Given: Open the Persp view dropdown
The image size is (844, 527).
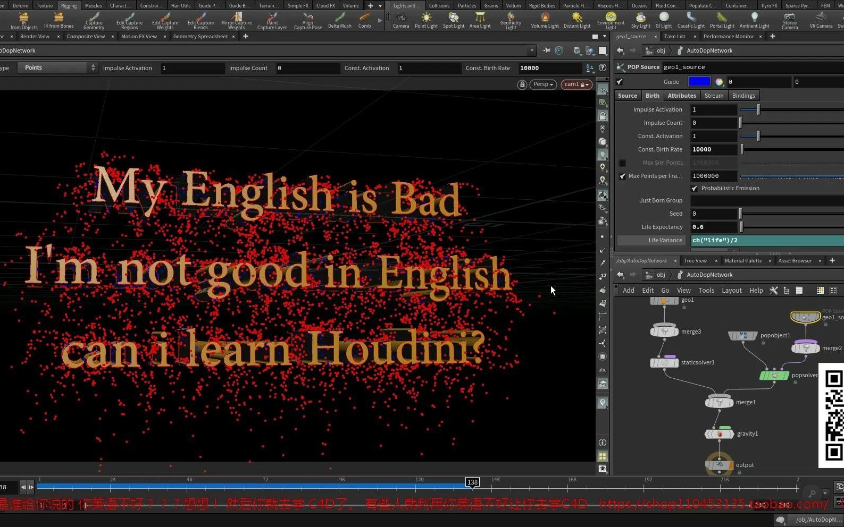Looking at the screenshot, I should point(543,84).
